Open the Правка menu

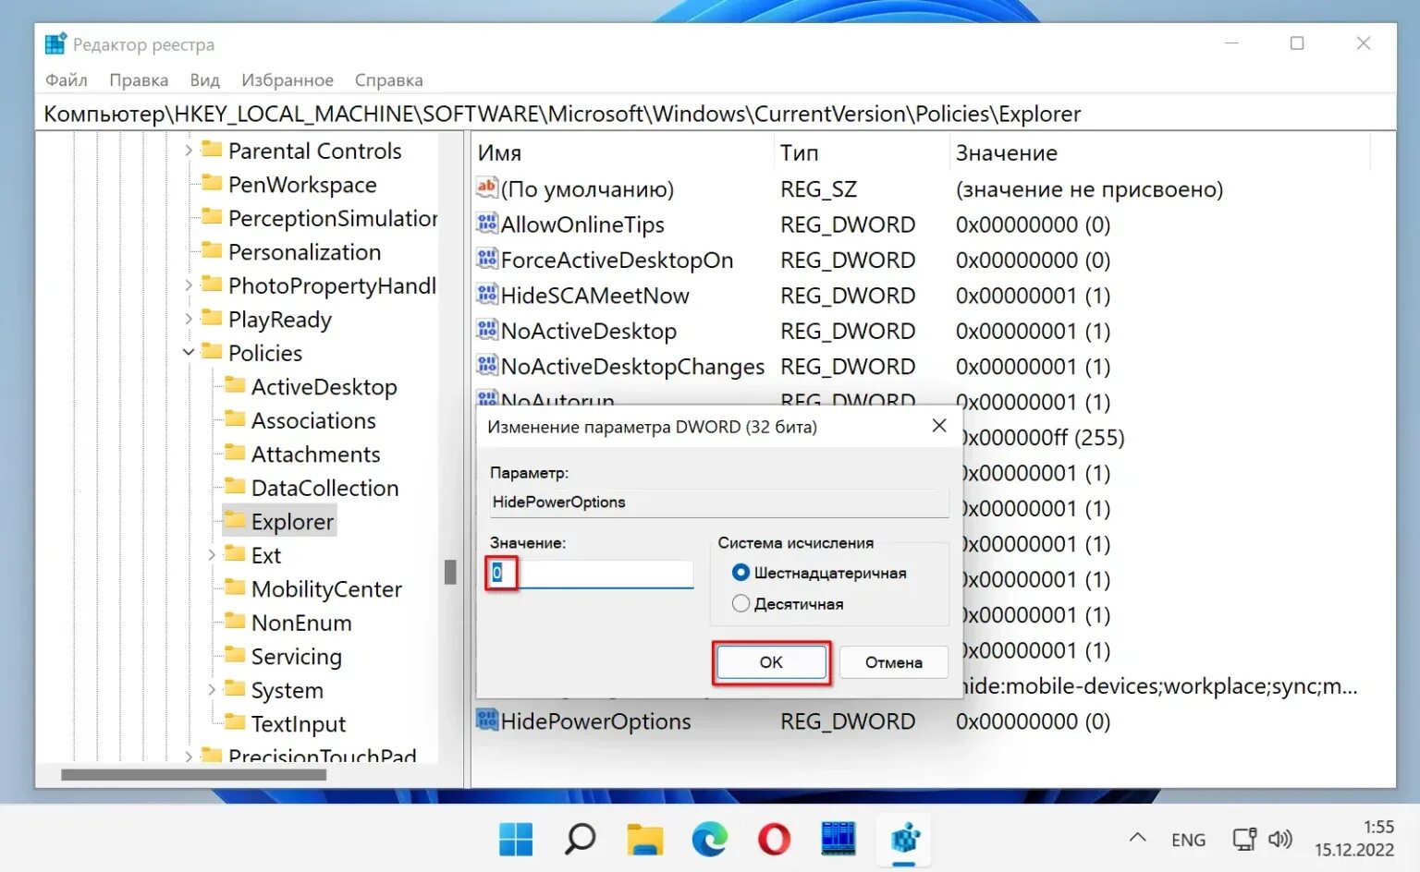[139, 80]
